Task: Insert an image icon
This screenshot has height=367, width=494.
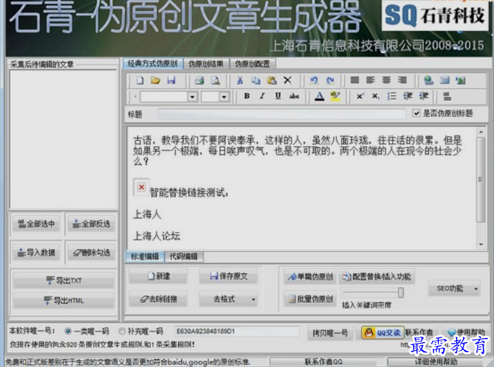Action: pos(460,81)
